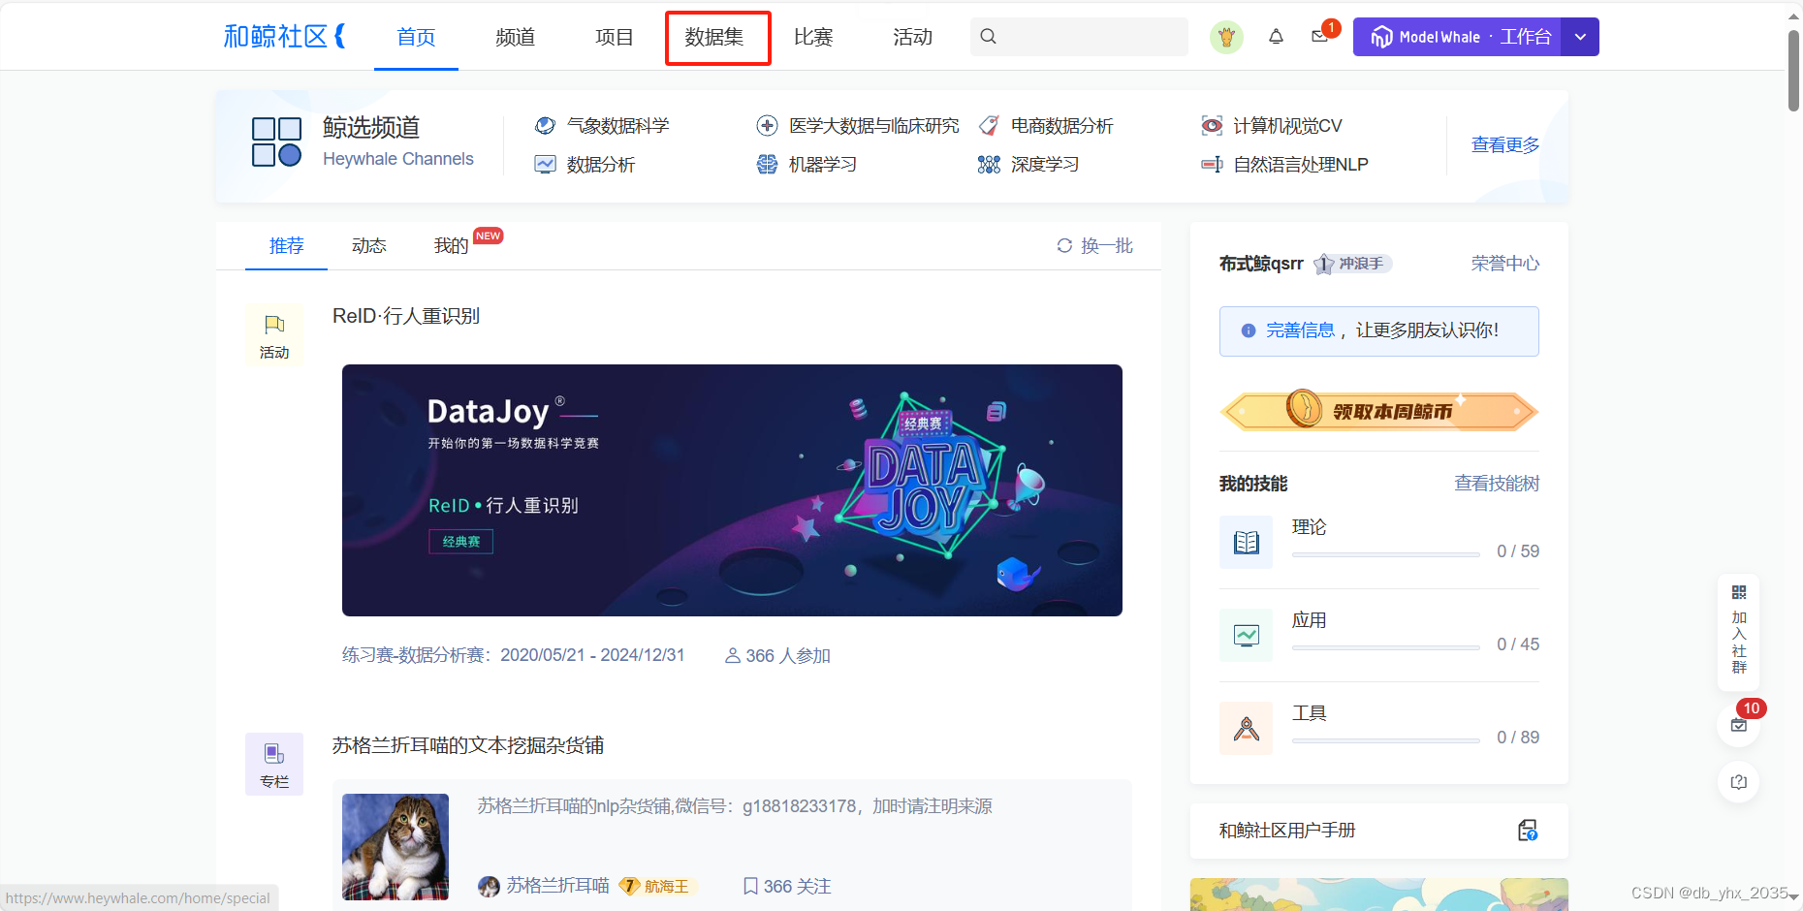1803x911 pixels.
Task: Click the 电商数据分析 tag icon
Action: [989, 126]
